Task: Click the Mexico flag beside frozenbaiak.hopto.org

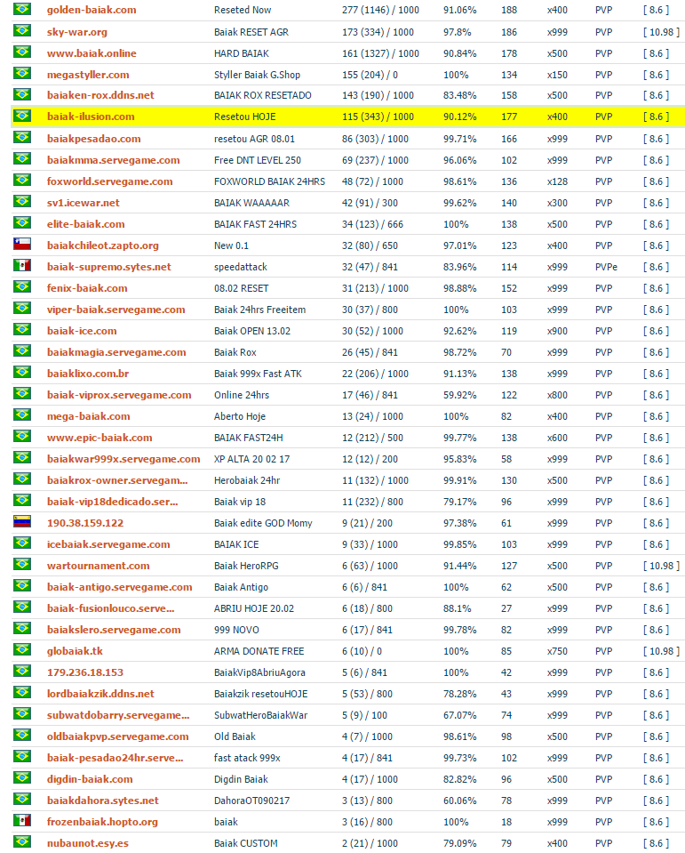Action: tap(22, 821)
